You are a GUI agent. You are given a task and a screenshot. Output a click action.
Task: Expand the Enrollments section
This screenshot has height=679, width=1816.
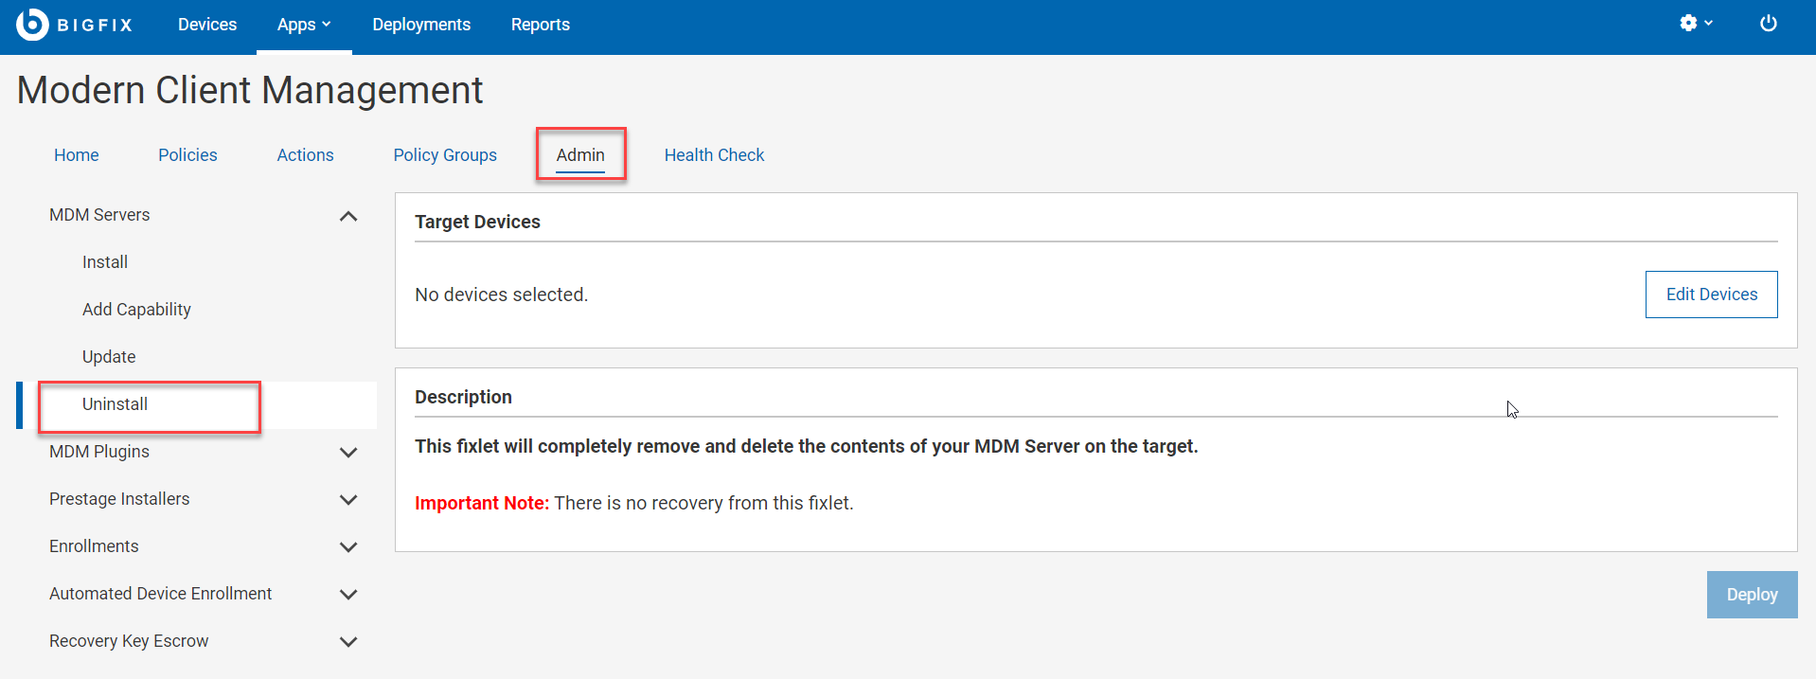(348, 547)
